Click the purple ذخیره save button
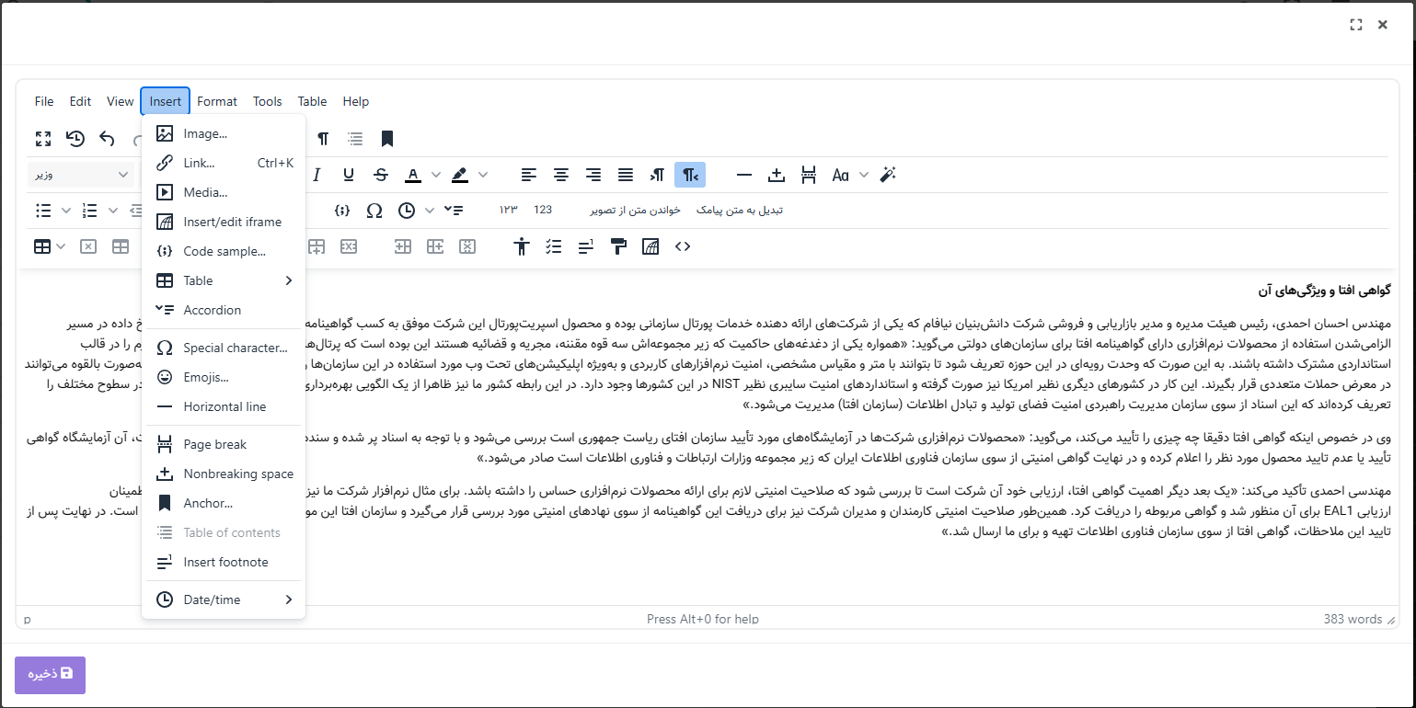This screenshot has height=708, width=1416. pyautogui.click(x=50, y=675)
